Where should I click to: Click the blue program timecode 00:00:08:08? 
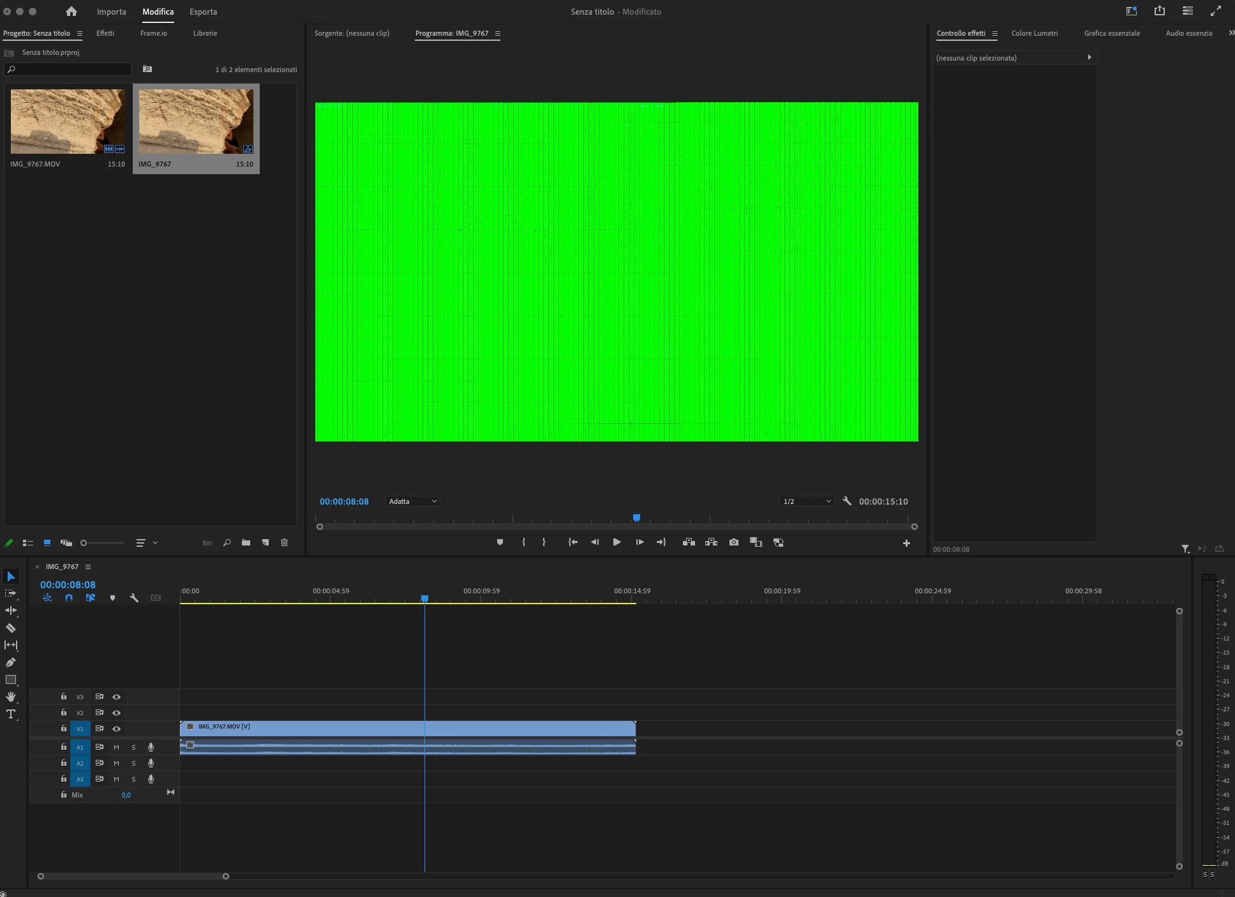pos(344,501)
